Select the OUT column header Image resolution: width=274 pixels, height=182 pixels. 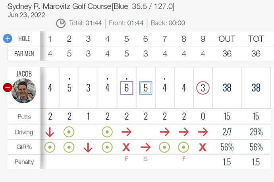point(227,39)
